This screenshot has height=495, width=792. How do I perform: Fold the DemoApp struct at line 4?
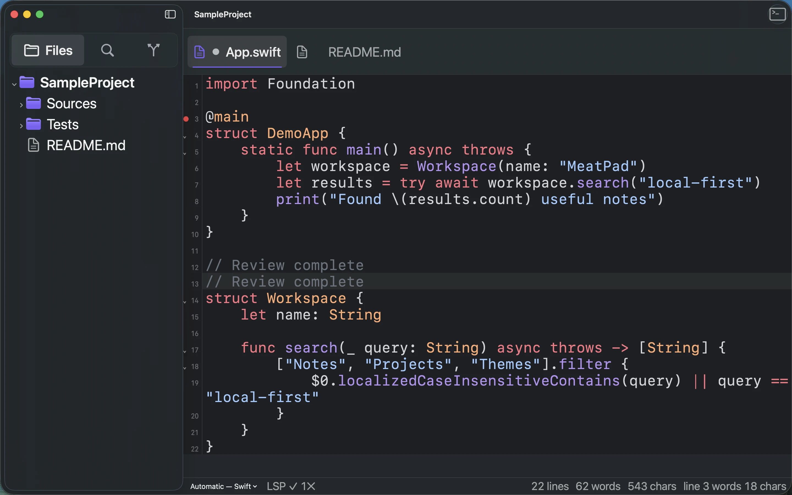185,137
